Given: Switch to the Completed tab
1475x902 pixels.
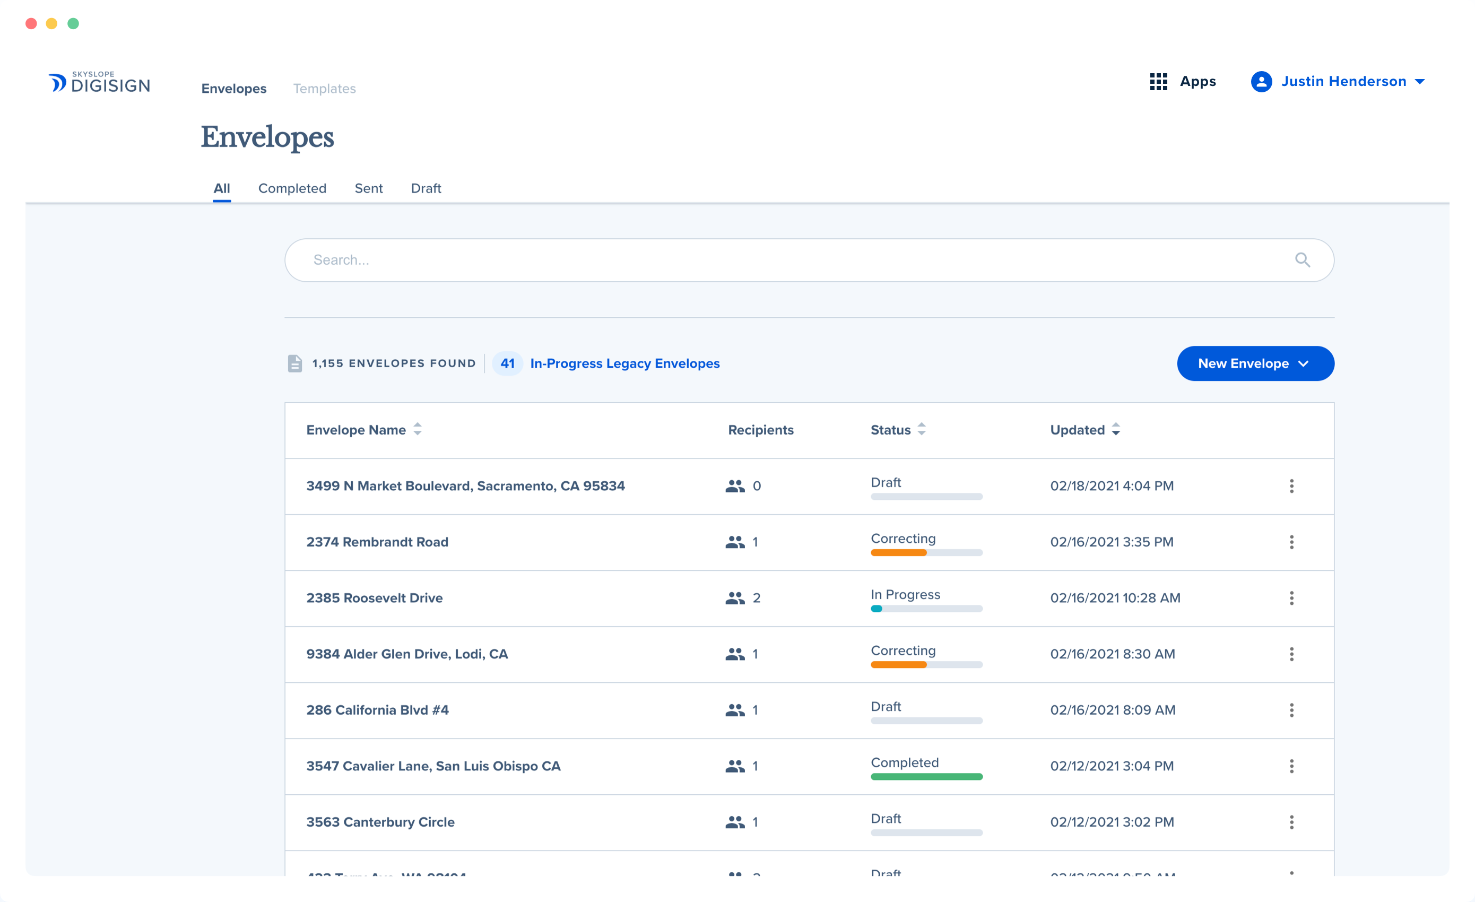Looking at the screenshot, I should coord(292,188).
